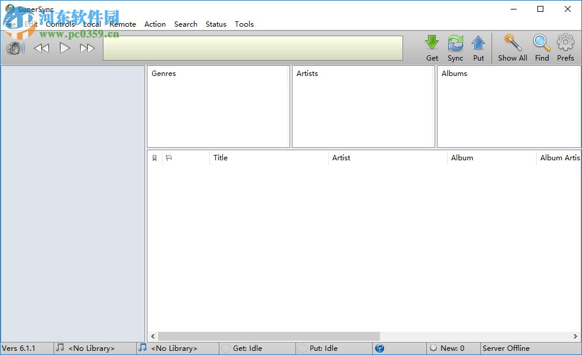Click the Album Artist column header
The image size is (582, 355).
[x=559, y=158]
